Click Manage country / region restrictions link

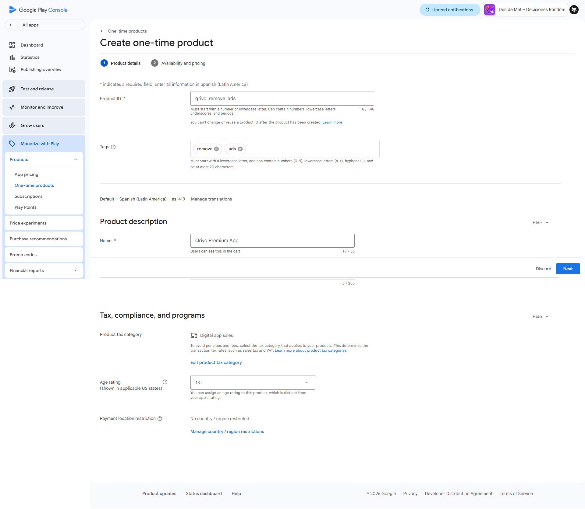tap(227, 431)
